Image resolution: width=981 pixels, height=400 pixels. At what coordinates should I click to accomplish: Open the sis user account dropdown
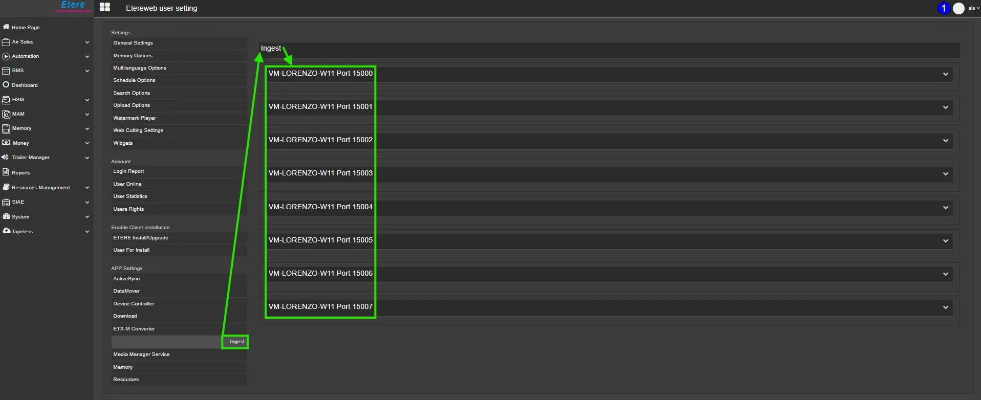coord(973,8)
